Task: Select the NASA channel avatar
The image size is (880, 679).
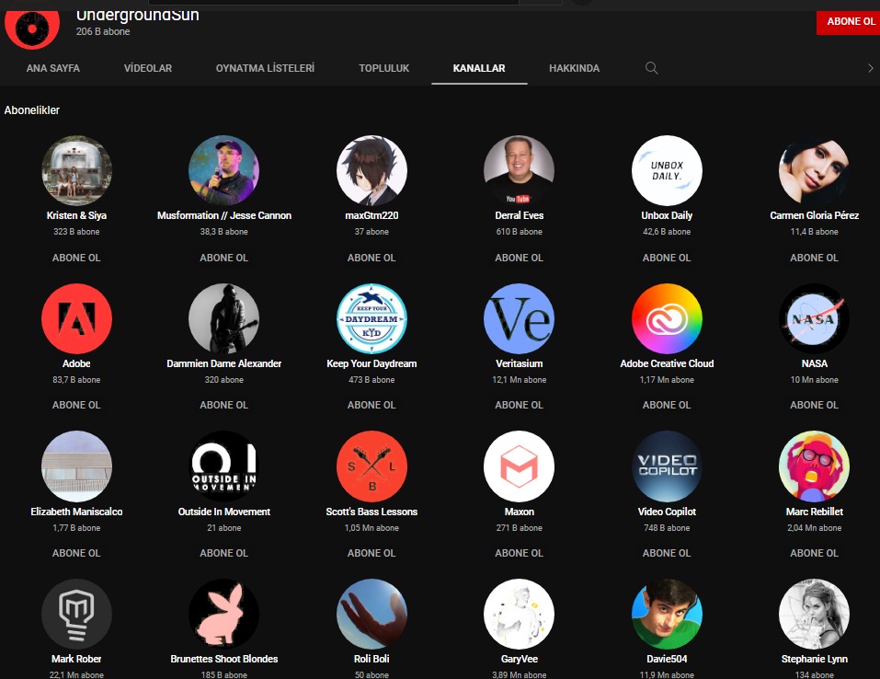Action: [815, 318]
